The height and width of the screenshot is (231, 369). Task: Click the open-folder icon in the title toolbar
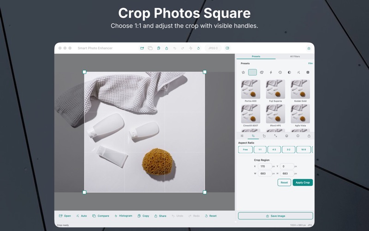click(142, 48)
